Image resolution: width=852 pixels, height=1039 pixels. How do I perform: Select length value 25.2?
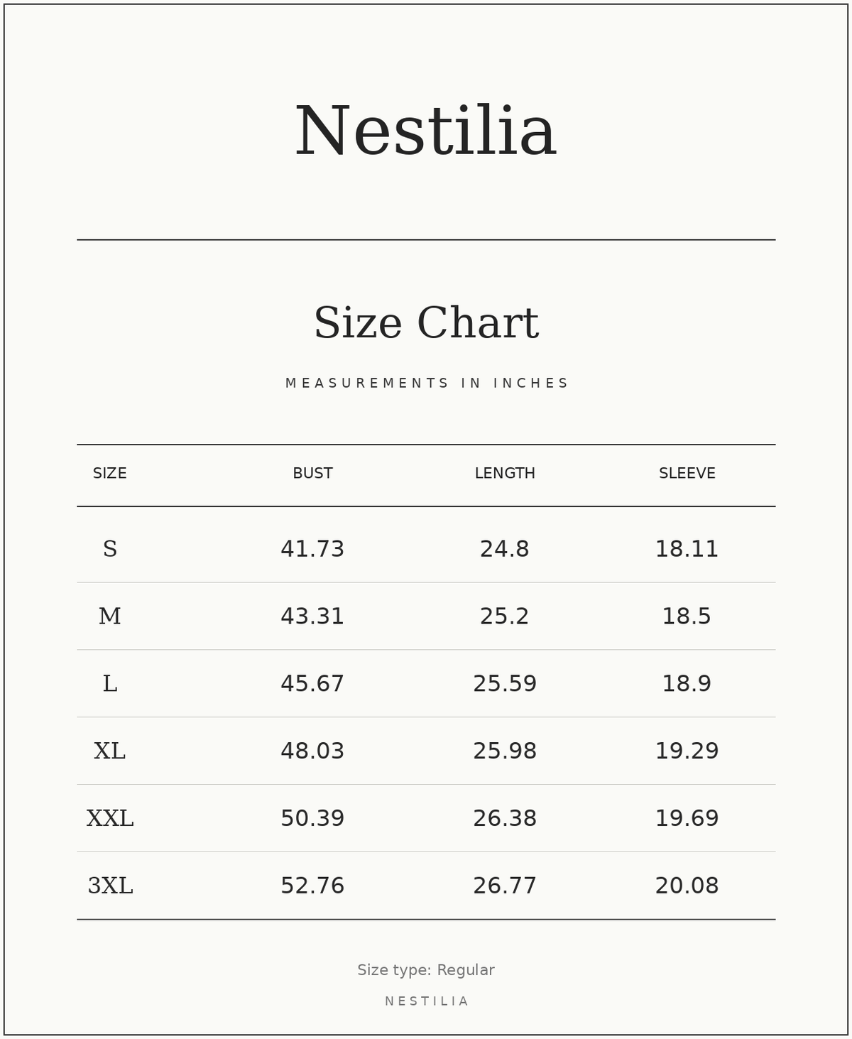click(x=505, y=616)
